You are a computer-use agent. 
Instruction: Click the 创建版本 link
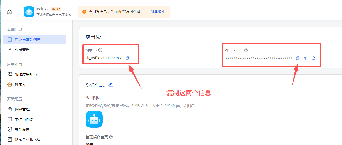tap(158, 12)
